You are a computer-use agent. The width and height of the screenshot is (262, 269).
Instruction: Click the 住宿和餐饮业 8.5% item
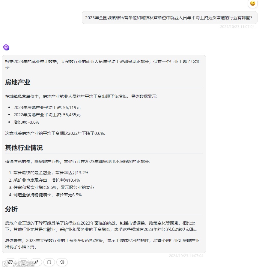(54, 187)
